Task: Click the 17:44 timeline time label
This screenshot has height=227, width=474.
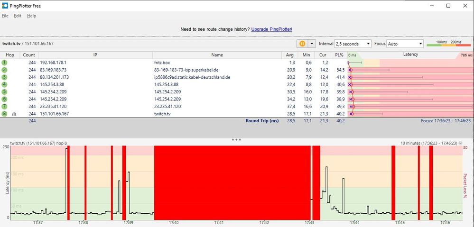Action: point(355,223)
